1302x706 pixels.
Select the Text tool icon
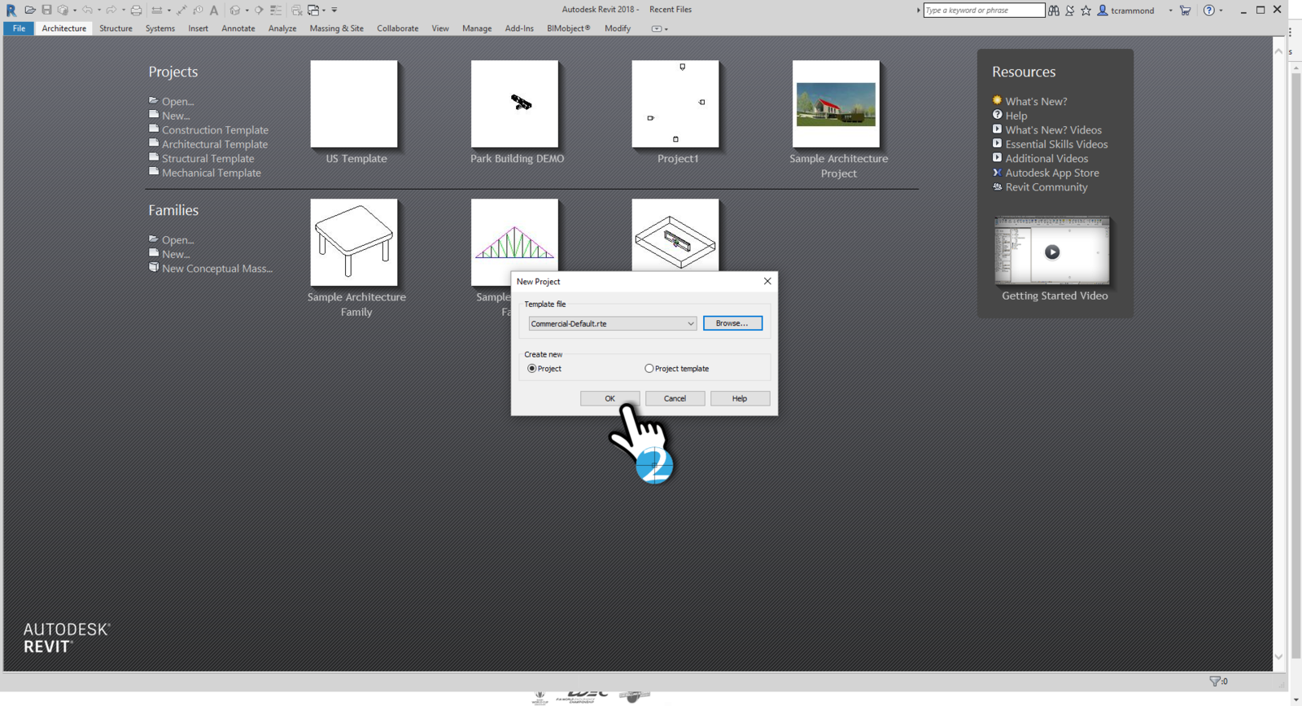pyautogui.click(x=214, y=10)
